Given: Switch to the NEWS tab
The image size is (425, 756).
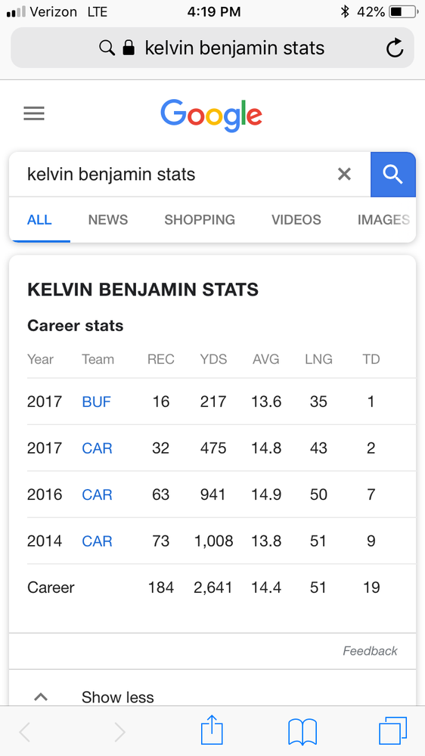Looking at the screenshot, I should 108,220.
